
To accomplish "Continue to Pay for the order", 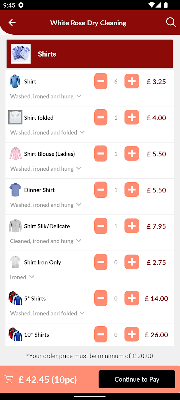I will click(x=137, y=379).
